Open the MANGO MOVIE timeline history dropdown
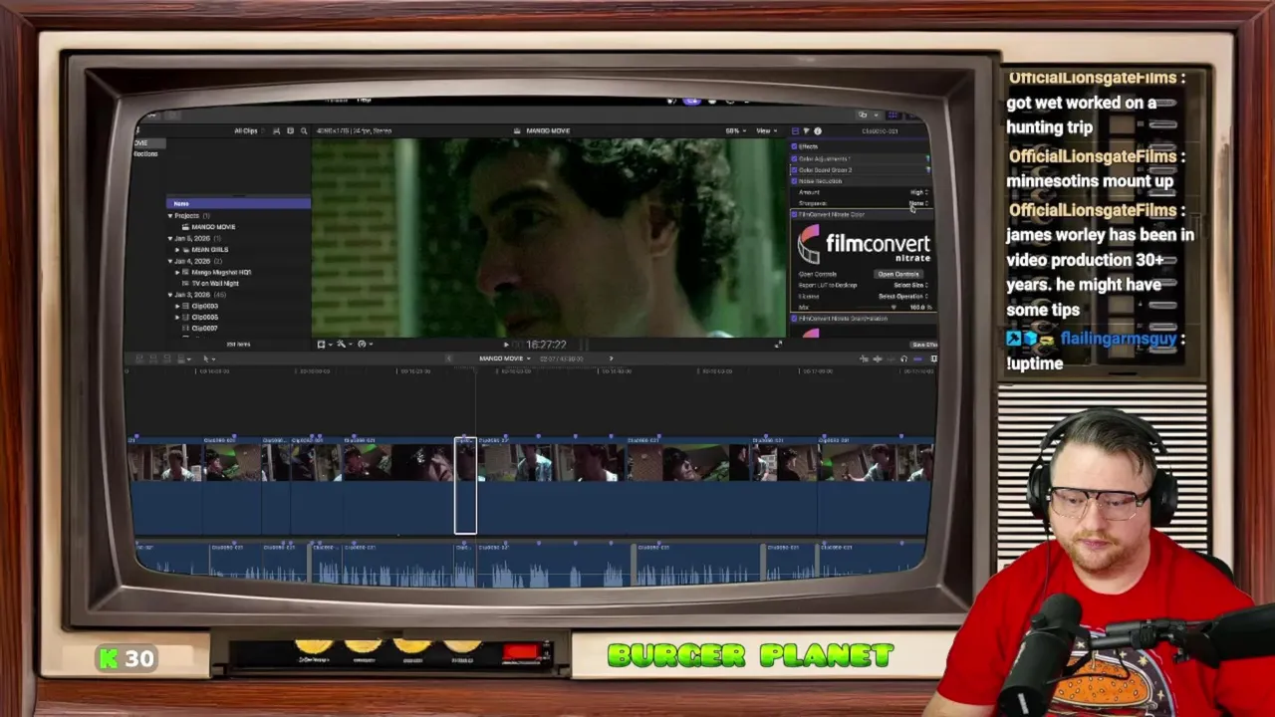1275x717 pixels. pos(504,358)
